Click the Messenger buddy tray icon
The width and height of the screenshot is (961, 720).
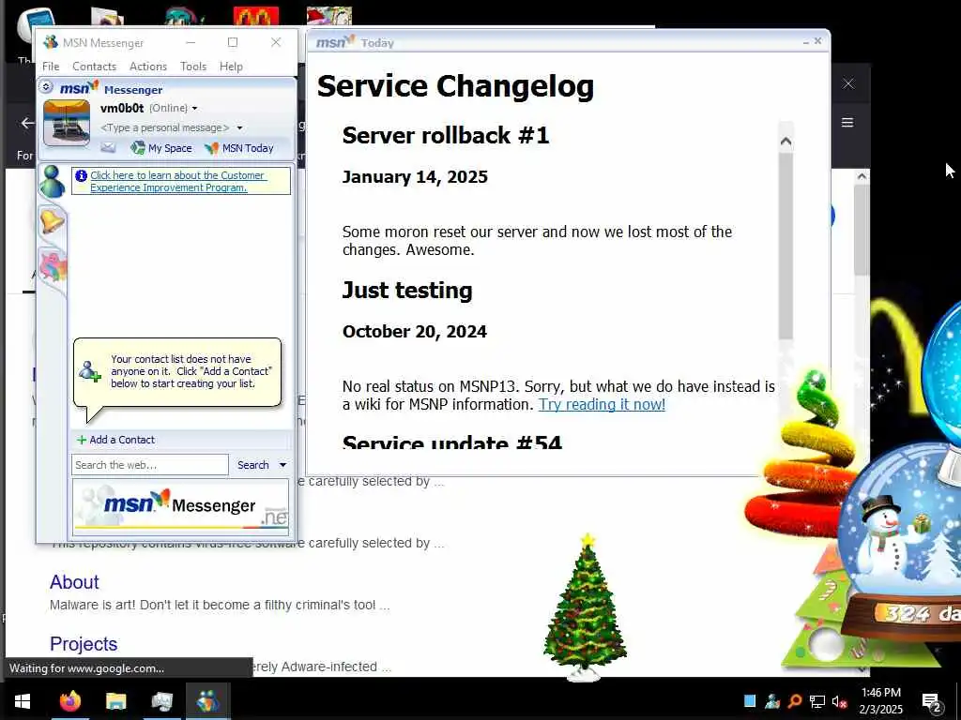coord(772,701)
